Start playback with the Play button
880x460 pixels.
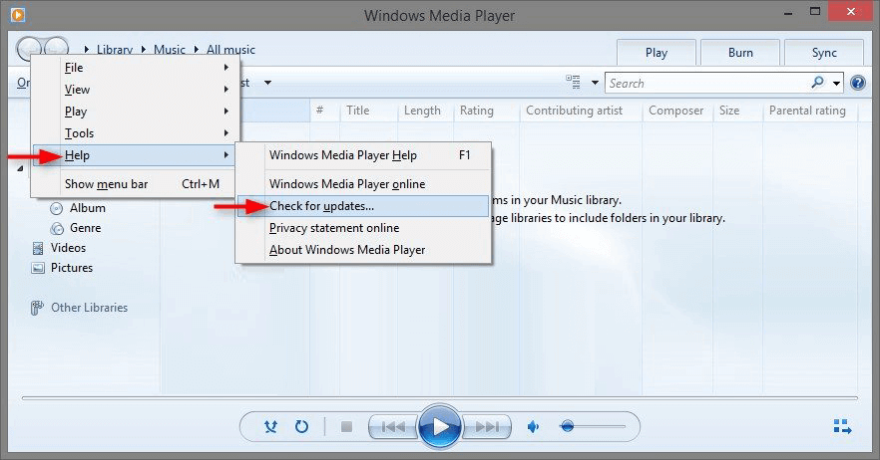point(440,426)
